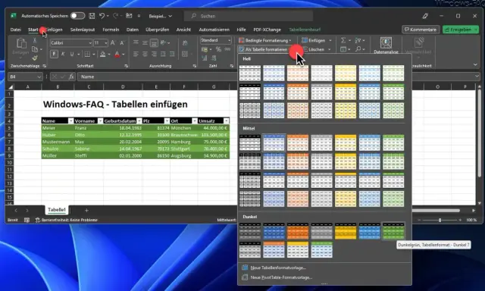Collapse the ribbon with the chevron arrow
485x291 pixels.
point(475,64)
